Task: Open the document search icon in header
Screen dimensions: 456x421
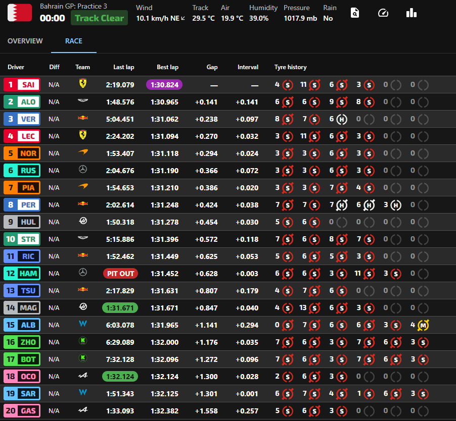Action: point(355,13)
